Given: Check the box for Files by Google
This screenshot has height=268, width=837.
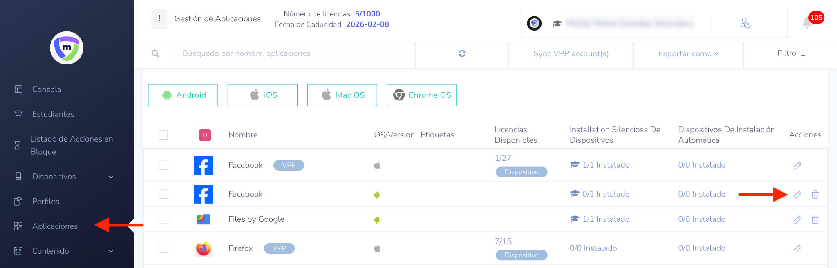Looking at the screenshot, I should click(163, 219).
